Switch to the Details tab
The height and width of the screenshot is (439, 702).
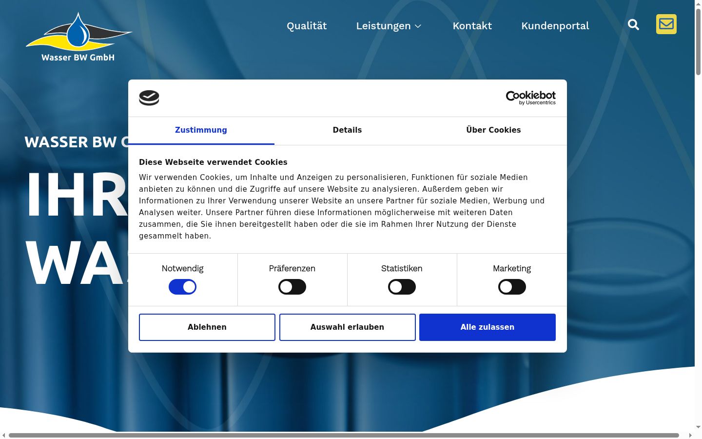point(347,130)
